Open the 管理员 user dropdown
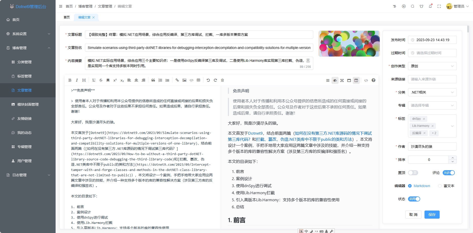473x233 pixels. 458,6
